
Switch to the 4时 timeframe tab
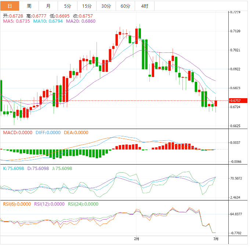click(x=144, y=6)
